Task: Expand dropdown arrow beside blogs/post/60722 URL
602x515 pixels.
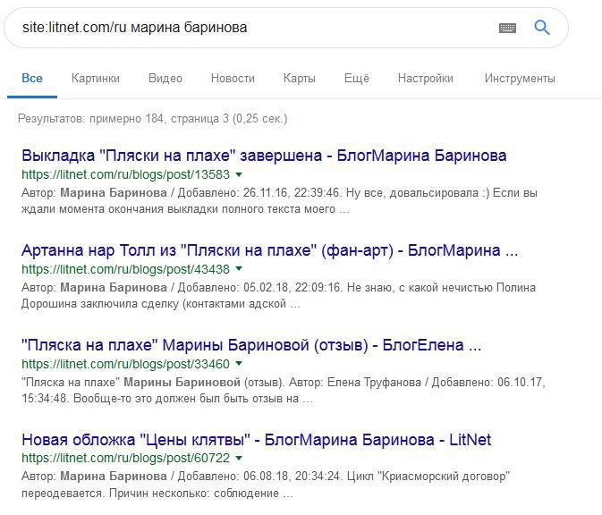Action: click(x=240, y=459)
